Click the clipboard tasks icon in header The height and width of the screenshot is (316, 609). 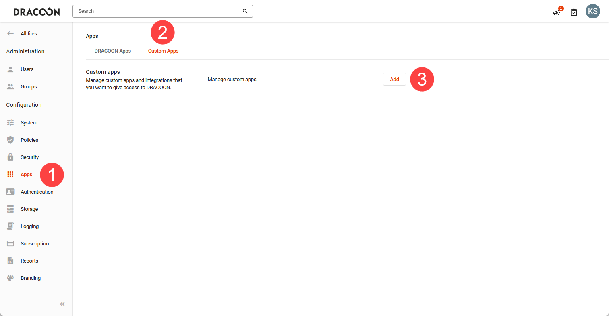(x=574, y=12)
